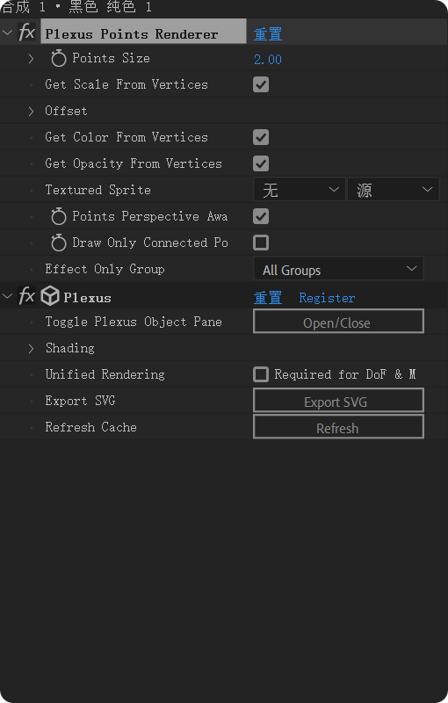This screenshot has height=703, width=448.
Task: Uncheck Get Opacity From Vertices
Action: tap(261, 163)
